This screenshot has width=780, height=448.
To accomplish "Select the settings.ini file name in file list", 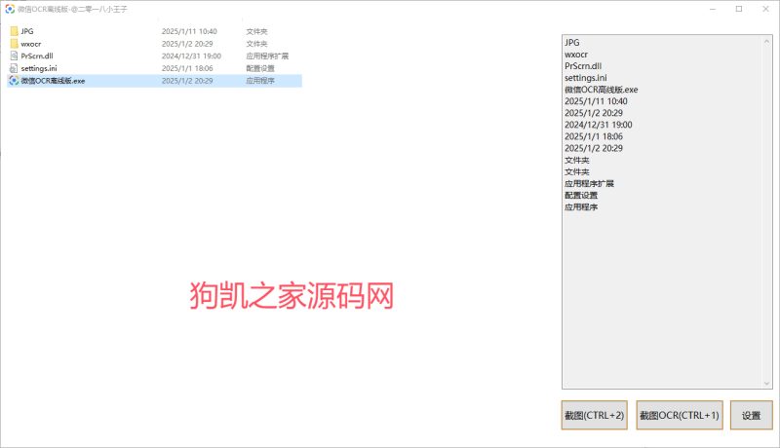I will pos(39,68).
